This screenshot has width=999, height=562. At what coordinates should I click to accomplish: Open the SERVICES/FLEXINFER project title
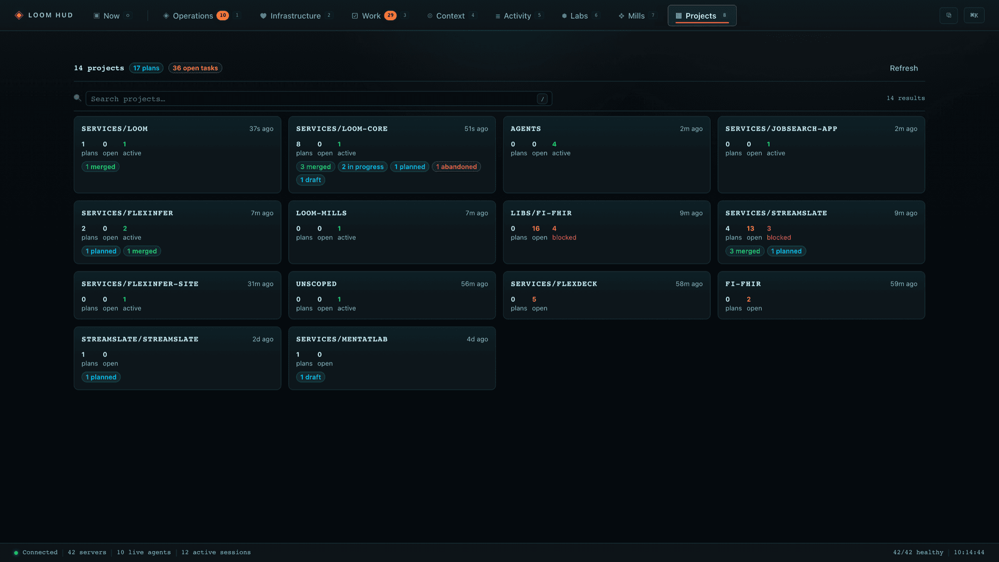(x=127, y=213)
